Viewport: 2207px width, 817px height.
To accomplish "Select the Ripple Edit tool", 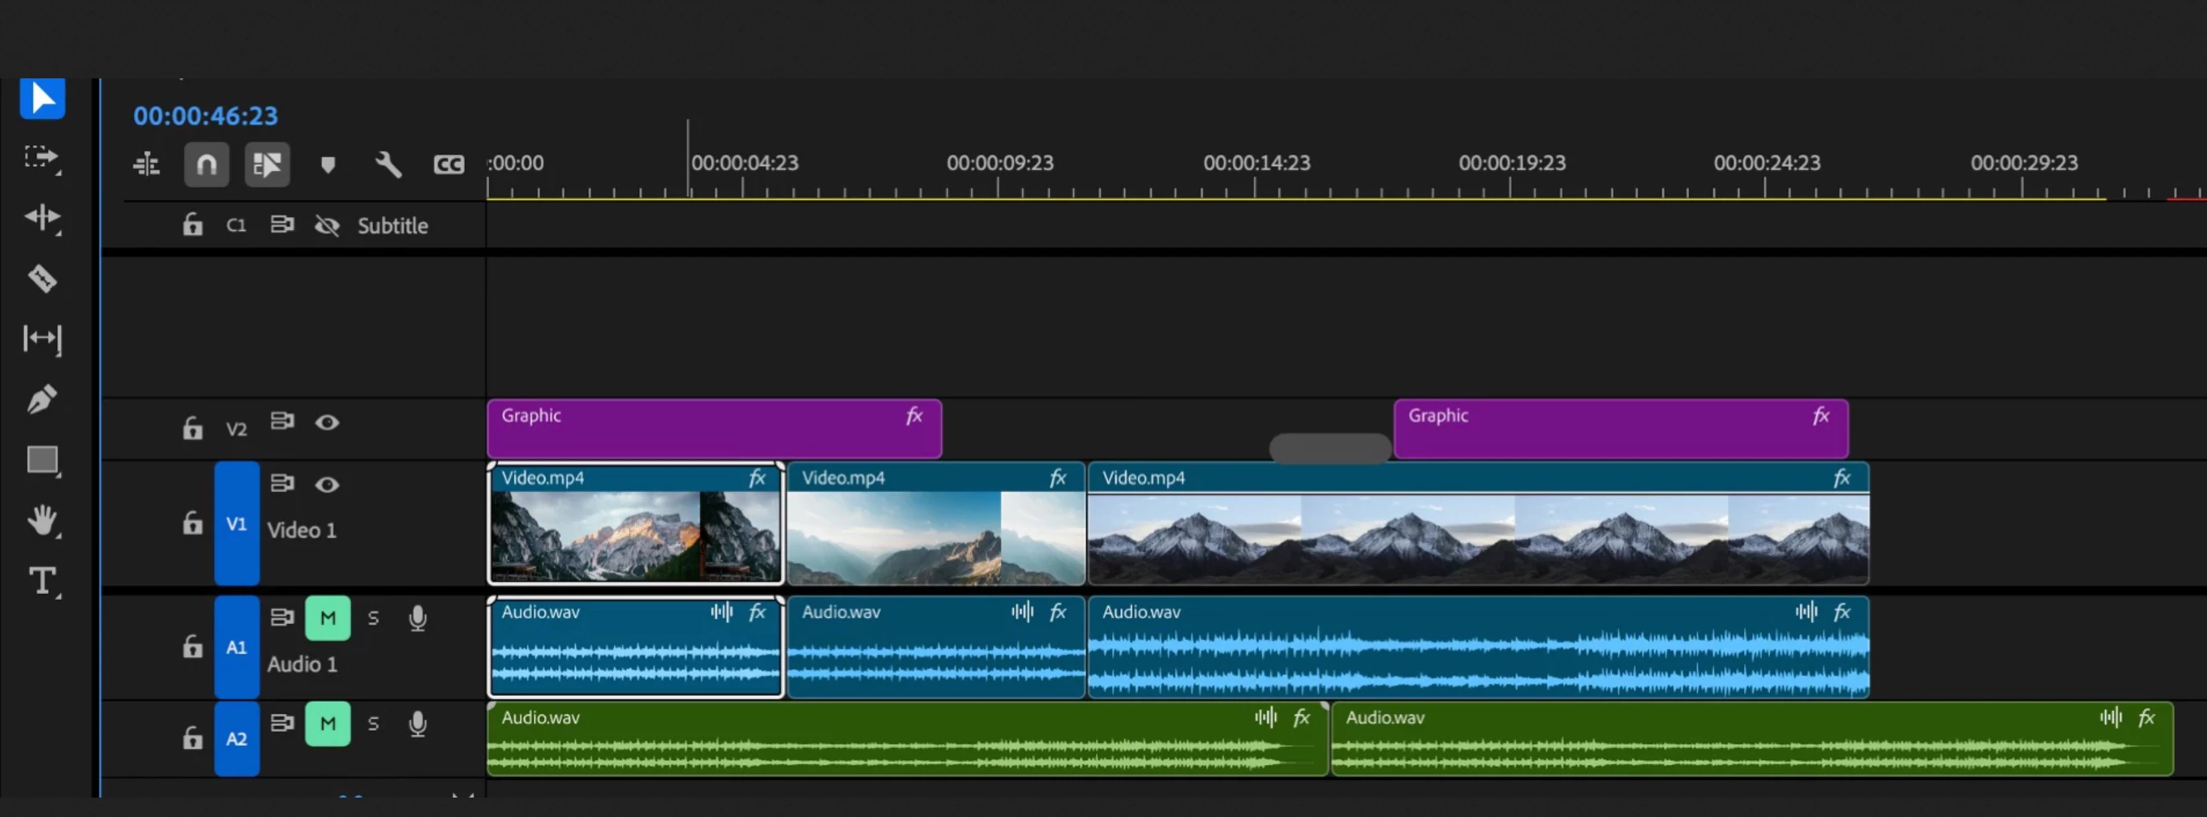I will pos(41,218).
